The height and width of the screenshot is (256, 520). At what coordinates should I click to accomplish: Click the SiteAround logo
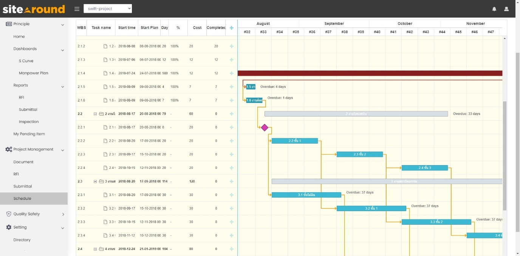point(34,9)
